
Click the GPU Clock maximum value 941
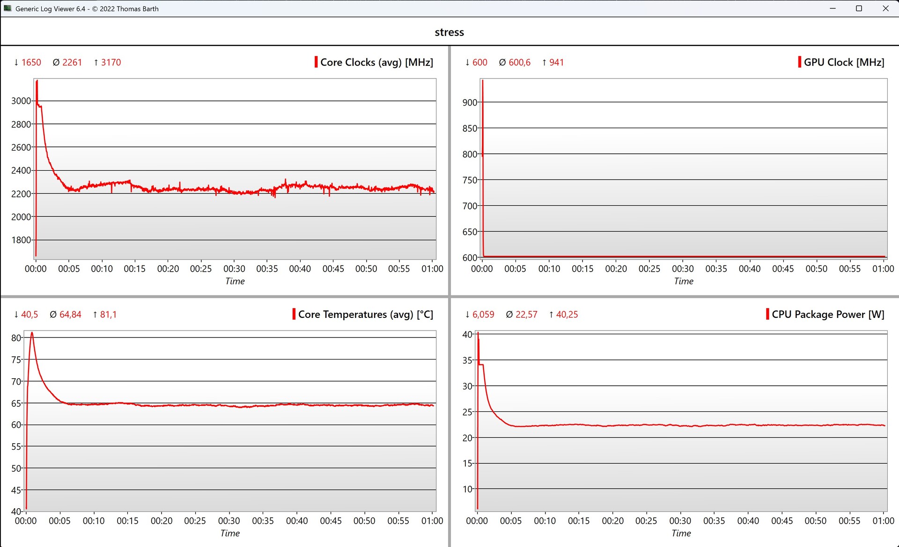click(x=556, y=62)
